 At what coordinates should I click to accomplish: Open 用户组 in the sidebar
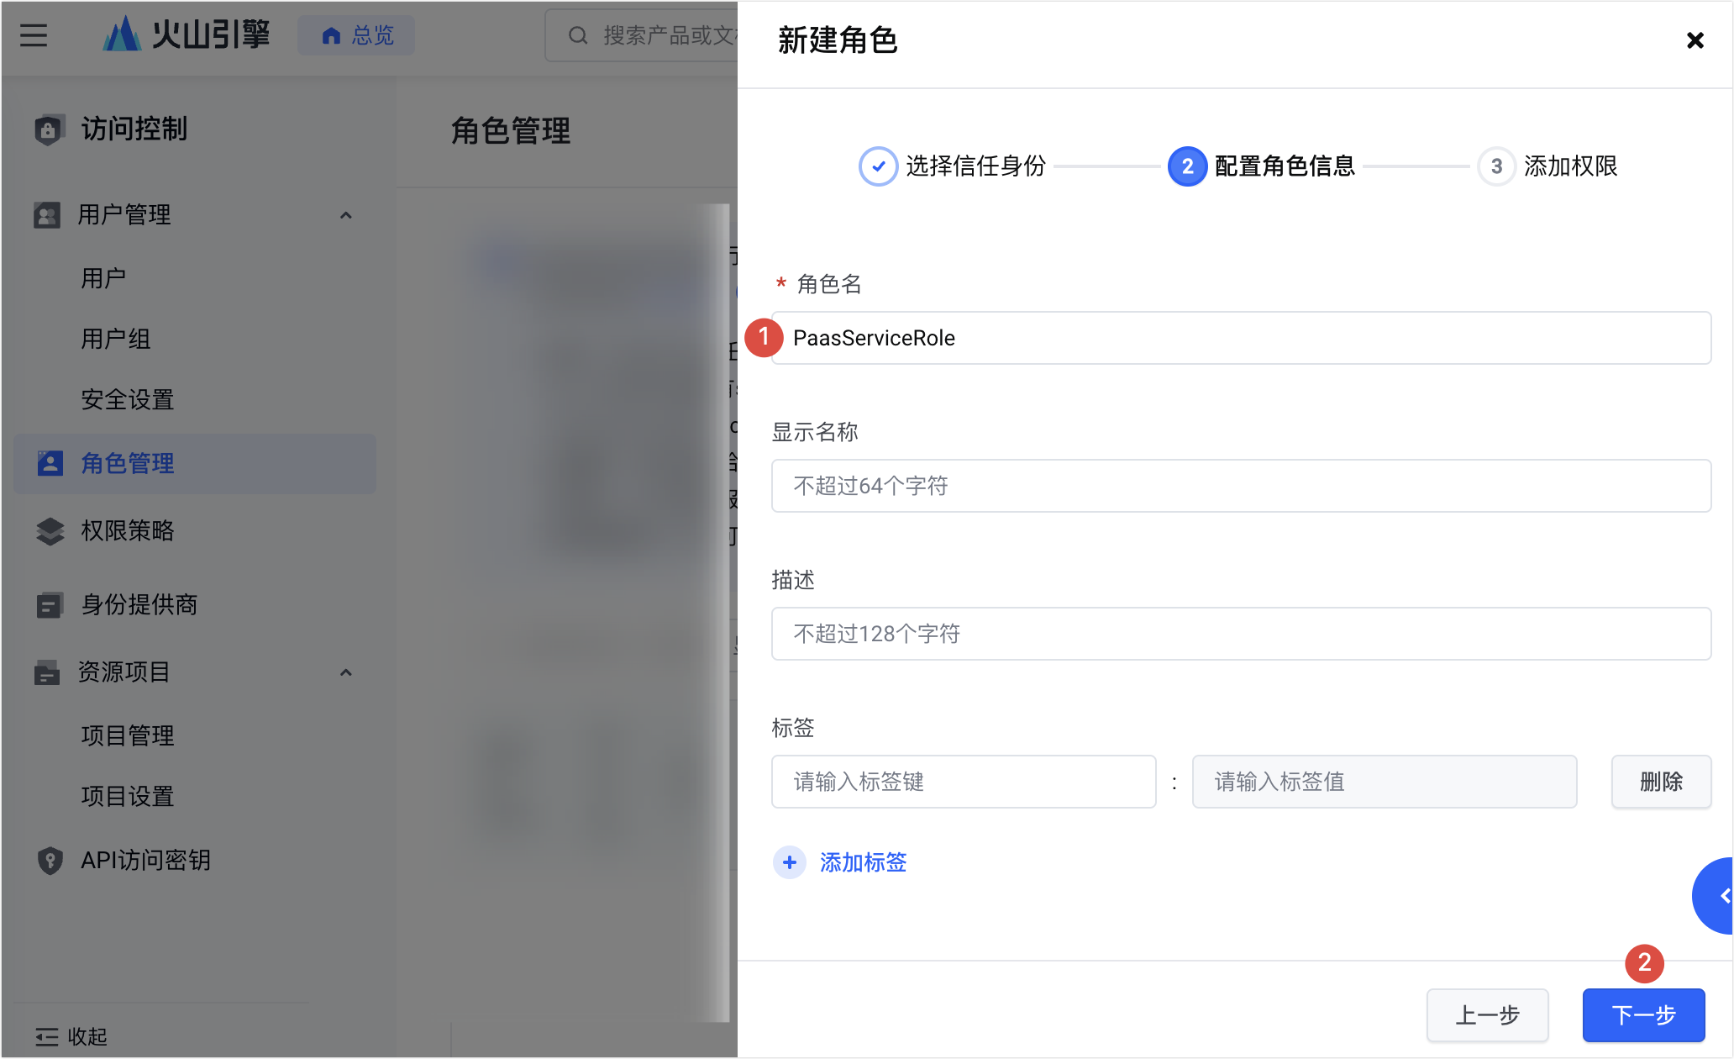pos(116,339)
